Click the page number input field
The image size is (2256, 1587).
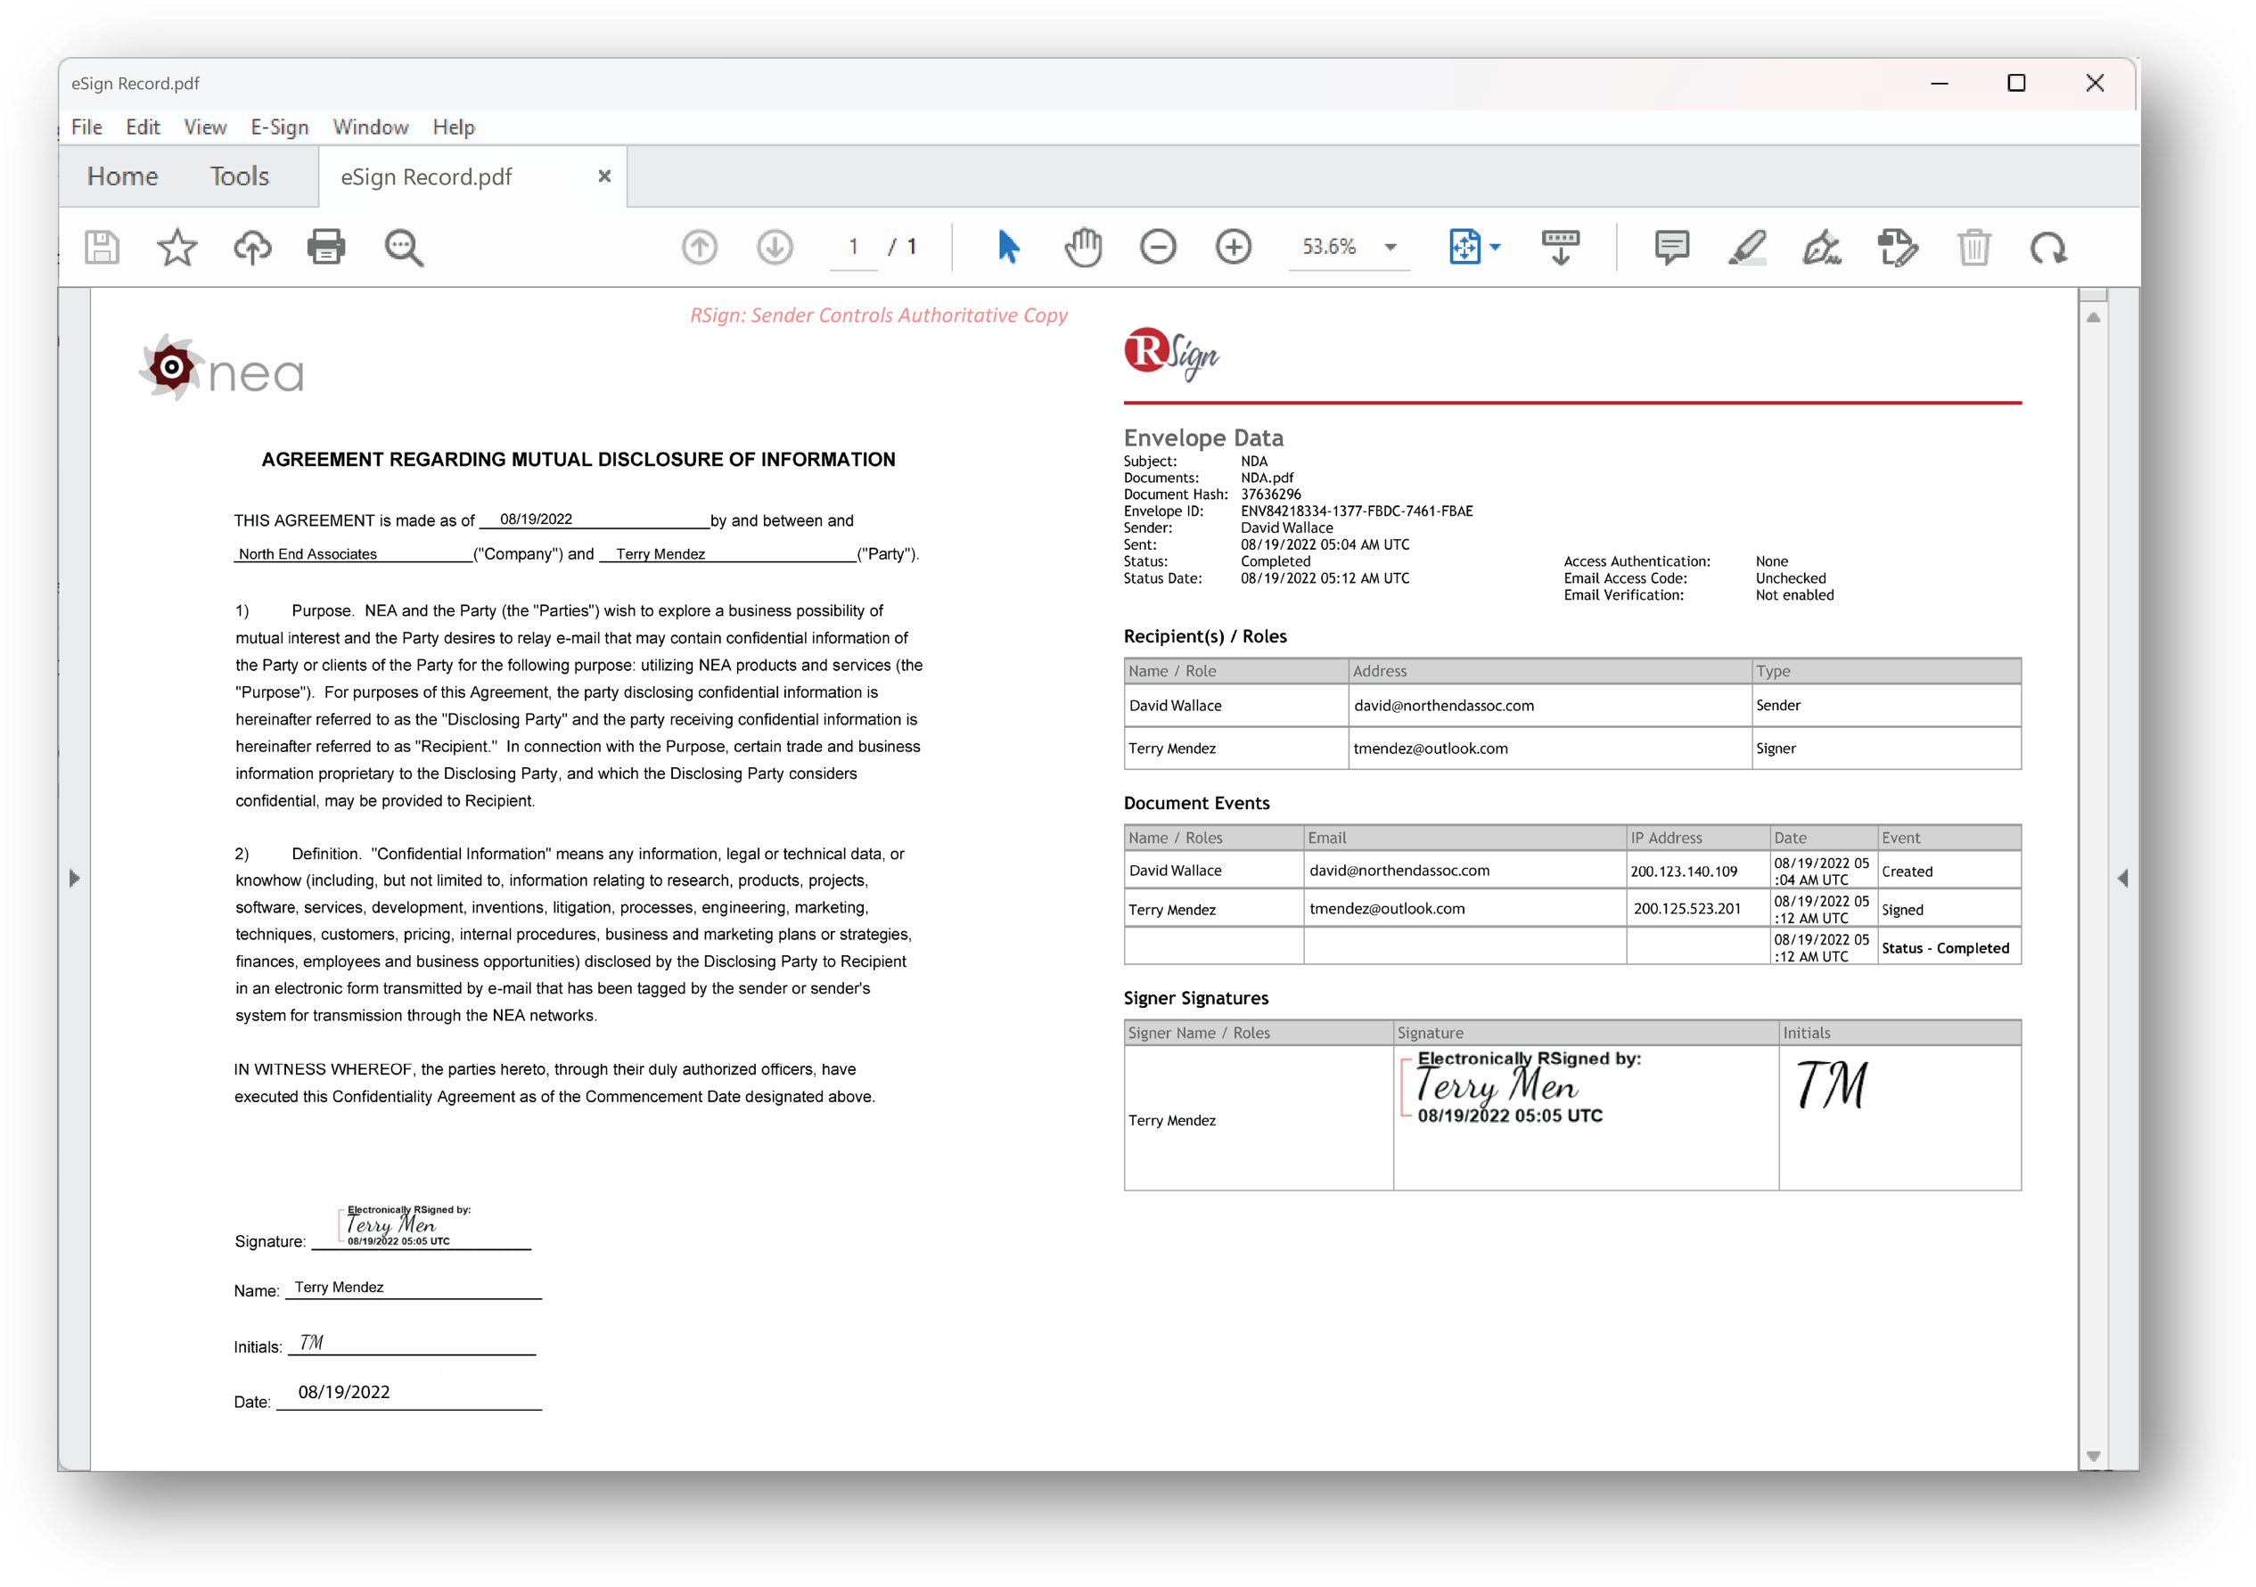(x=853, y=247)
